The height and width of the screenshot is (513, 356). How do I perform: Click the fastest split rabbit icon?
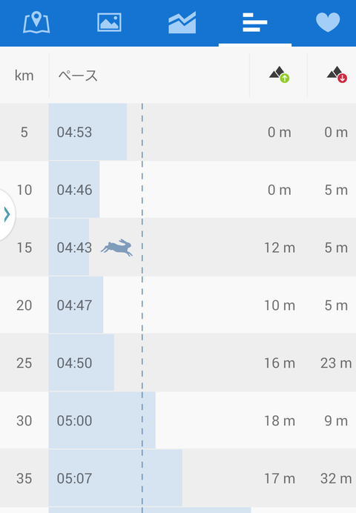pyautogui.click(x=117, y=248)
